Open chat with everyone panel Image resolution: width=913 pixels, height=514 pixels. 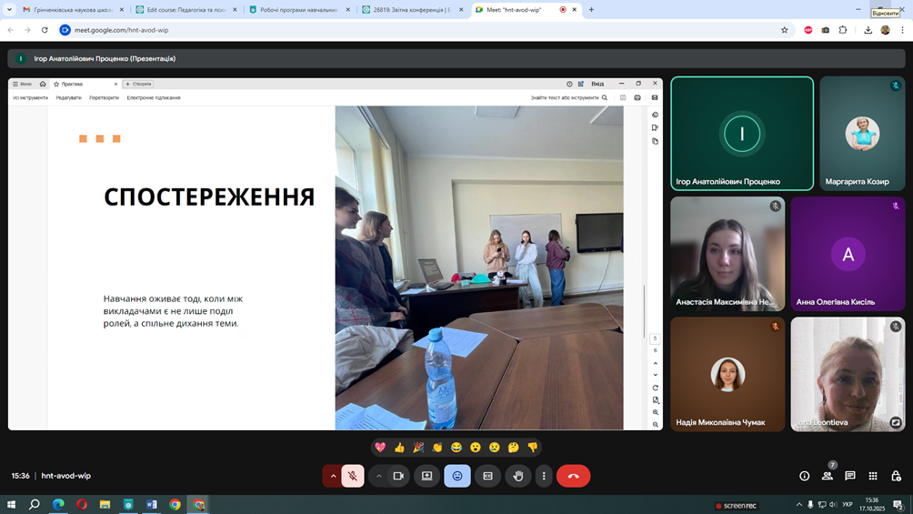tap(850, 476)
